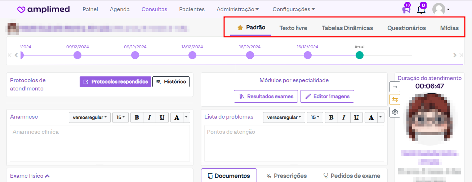Viewport: 472px width, 182px height.
Task: Click the right arrow collapse panel icon
Action: point(395,86)
